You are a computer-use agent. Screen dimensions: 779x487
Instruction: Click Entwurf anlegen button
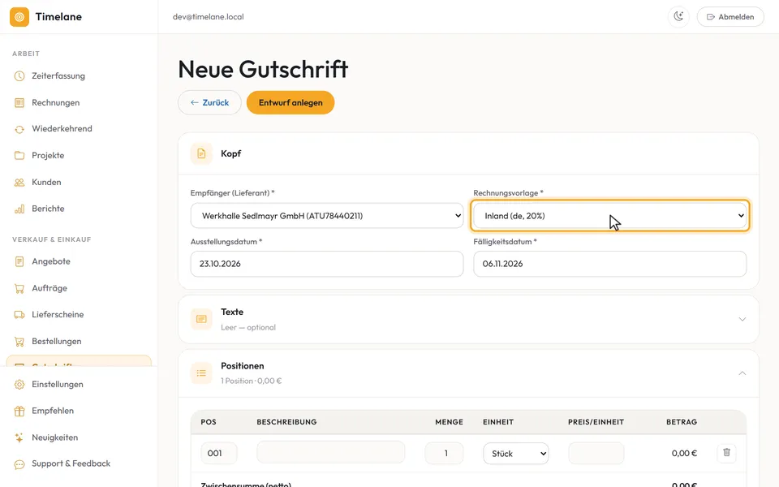pos(291,103)
